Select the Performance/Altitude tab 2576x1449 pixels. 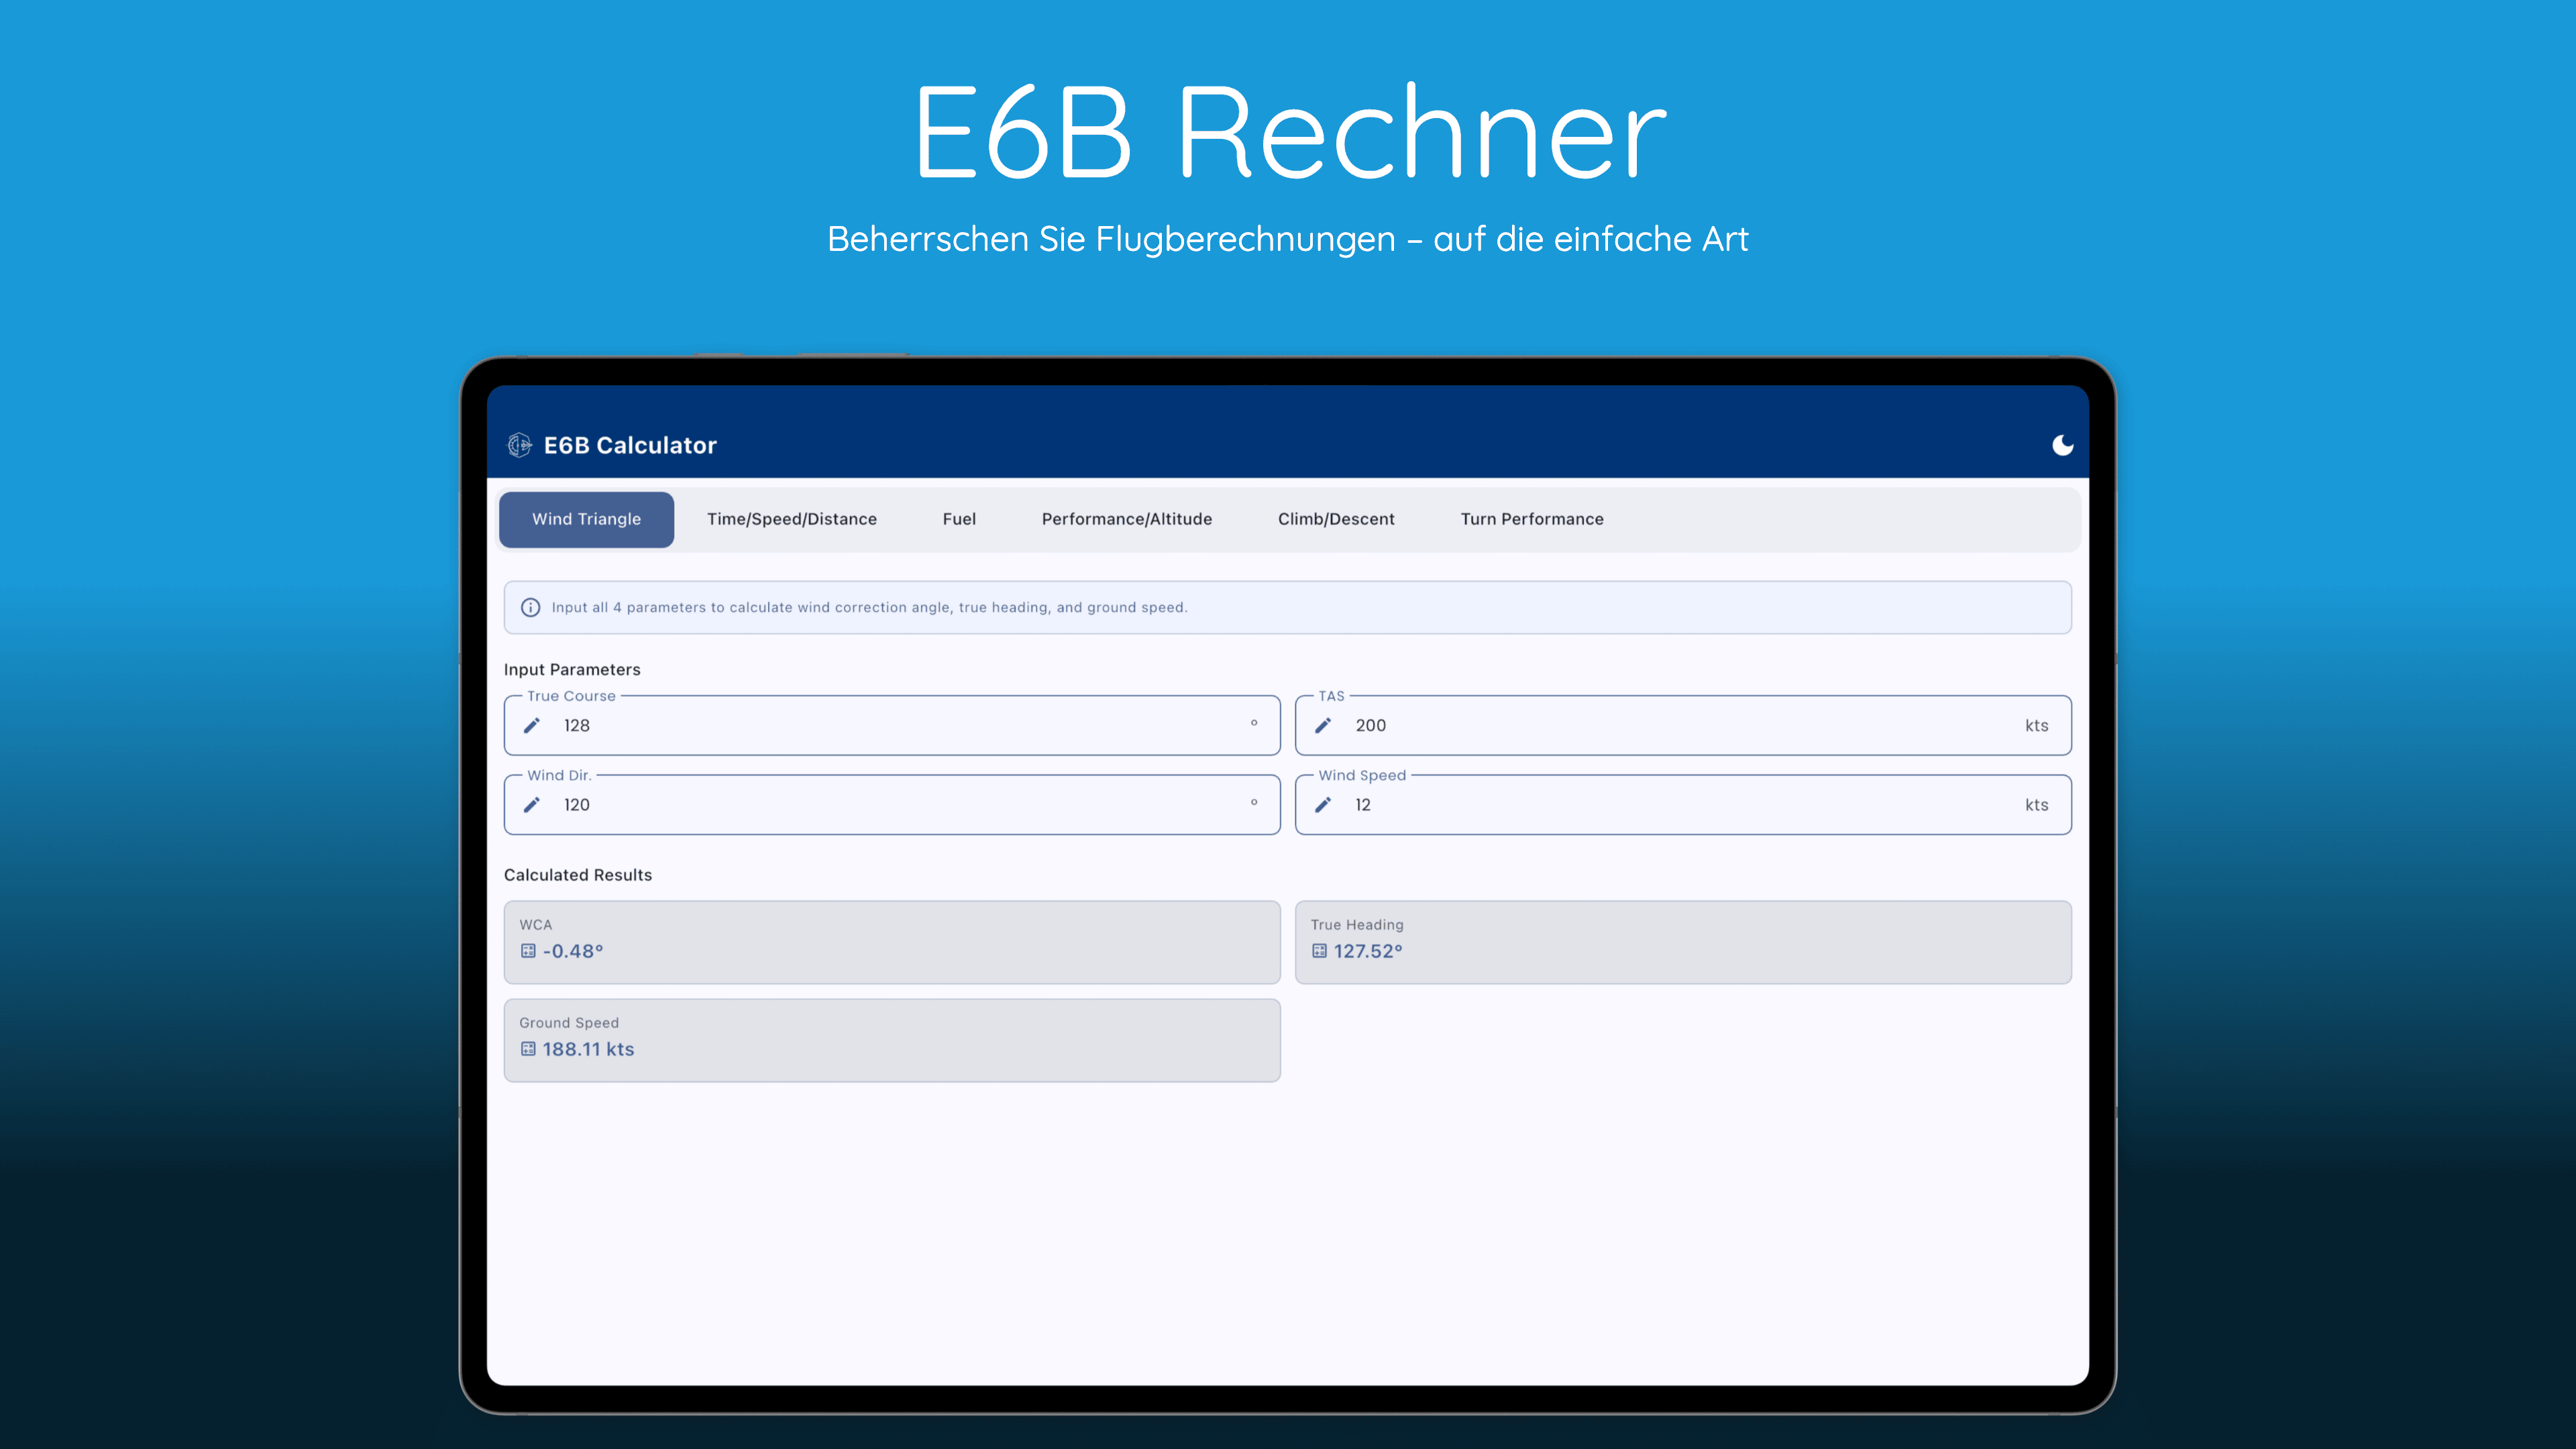click(x=1126, y=519)
